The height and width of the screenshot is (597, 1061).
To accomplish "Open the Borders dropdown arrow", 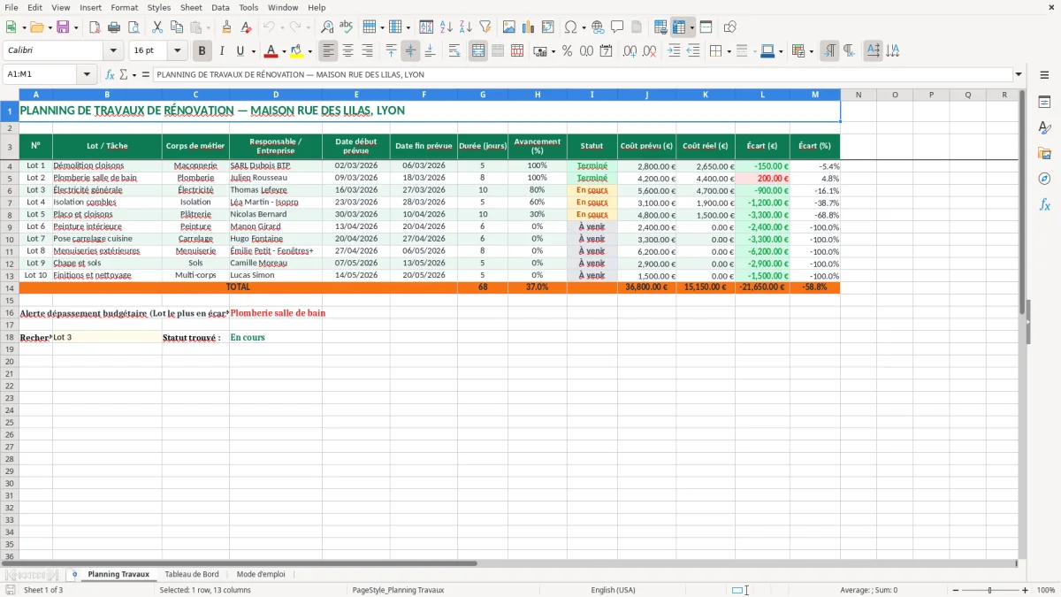I will [x=729, y=51].
